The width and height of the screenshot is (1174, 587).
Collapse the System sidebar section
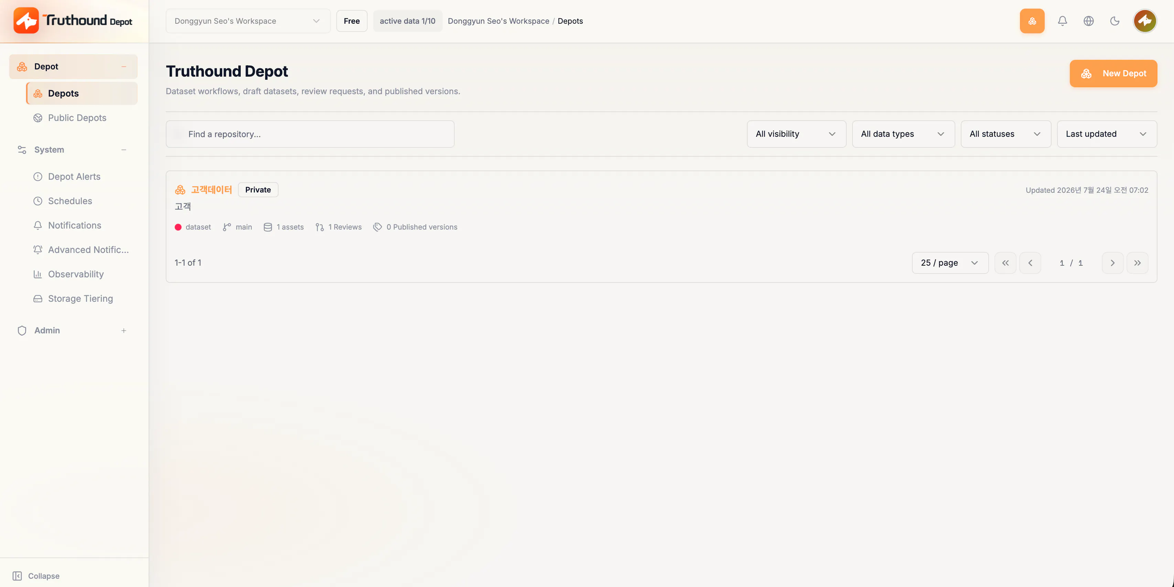(x=123, y=150)
